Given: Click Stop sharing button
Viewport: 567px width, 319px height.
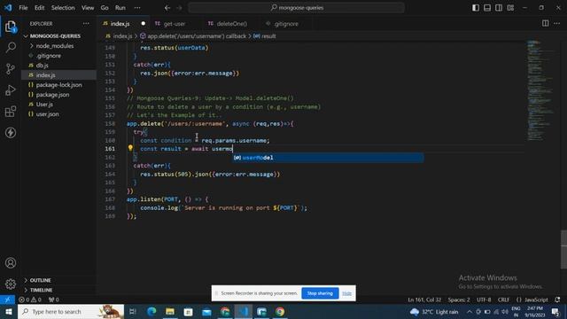Looking at the screenshot, I should (x=320, y=293).
